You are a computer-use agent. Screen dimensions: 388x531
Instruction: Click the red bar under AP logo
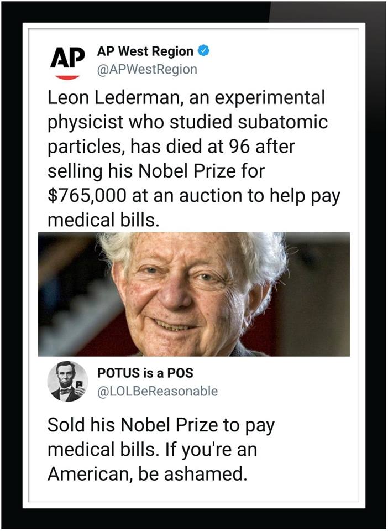click(x=68, y=77)
